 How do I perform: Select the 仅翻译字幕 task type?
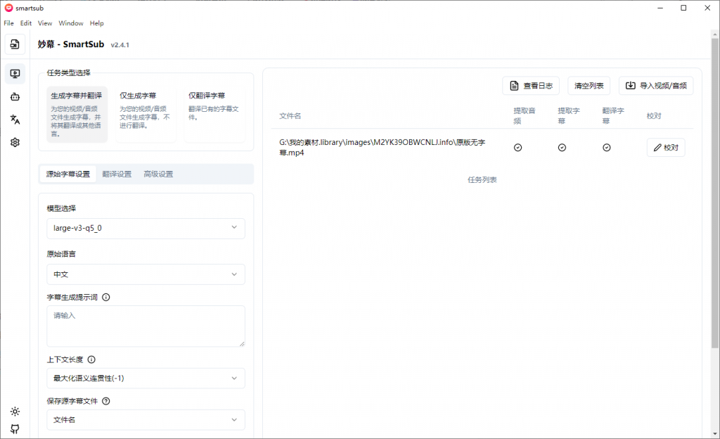click(214, 112)
